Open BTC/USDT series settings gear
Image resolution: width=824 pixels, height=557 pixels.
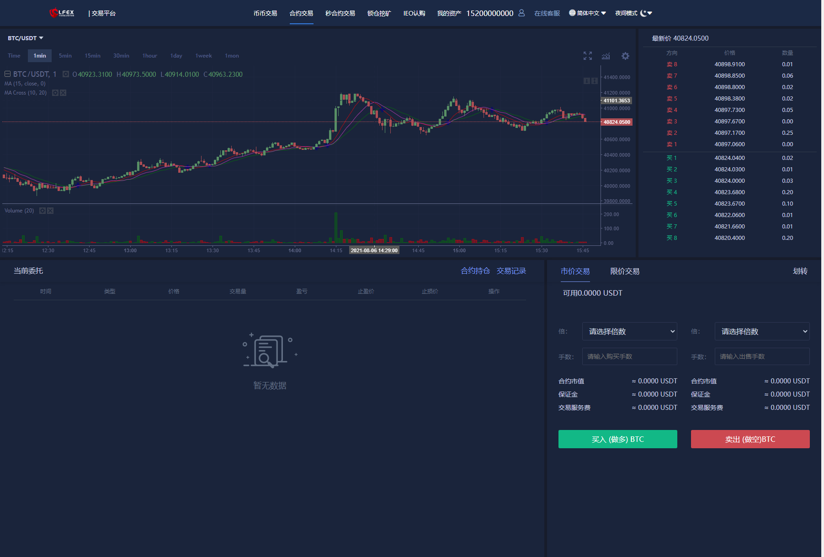pyautogui.click(x=66, y=74)
